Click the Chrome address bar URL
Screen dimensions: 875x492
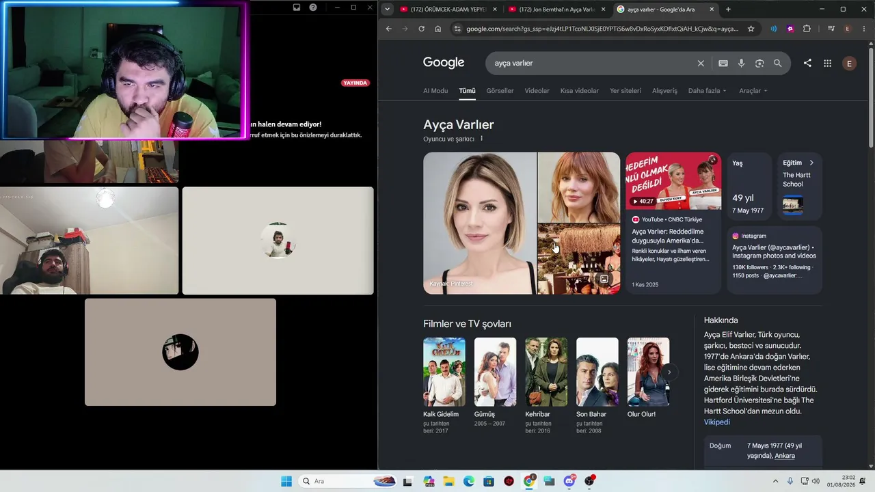pos(602,29)
